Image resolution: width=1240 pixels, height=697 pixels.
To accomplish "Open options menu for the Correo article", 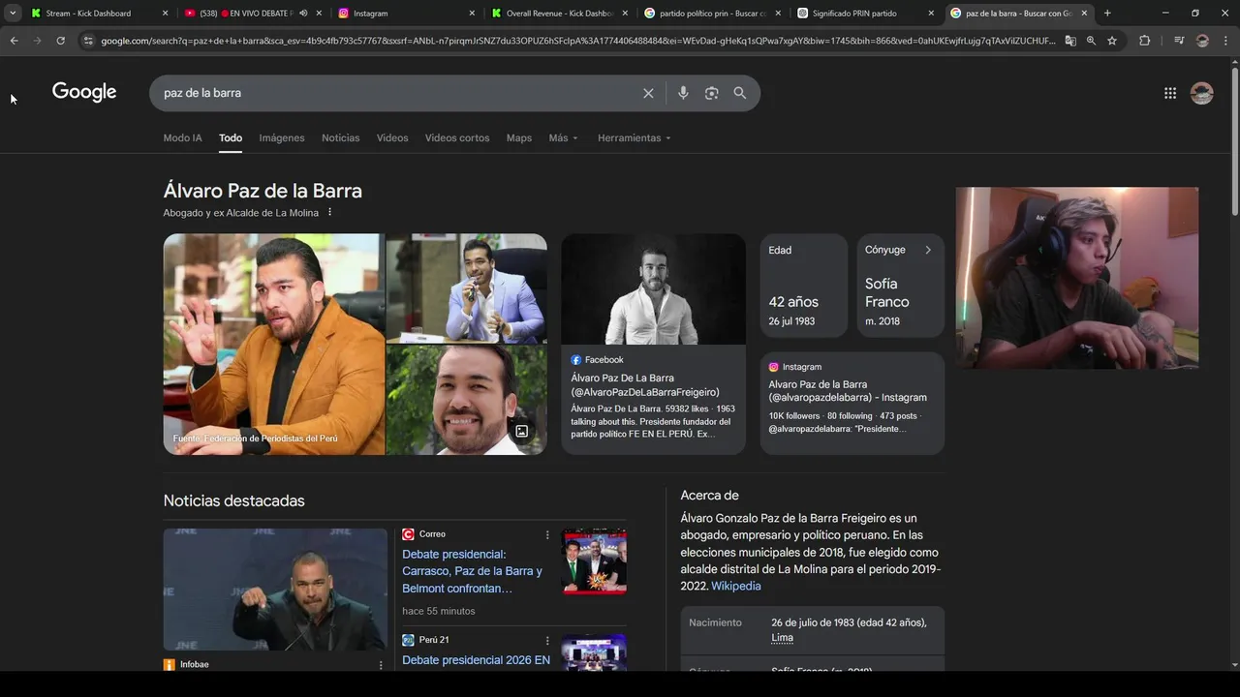I will 547,534.
